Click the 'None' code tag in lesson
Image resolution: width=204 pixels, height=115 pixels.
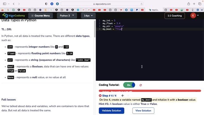[x=11, y=77]
